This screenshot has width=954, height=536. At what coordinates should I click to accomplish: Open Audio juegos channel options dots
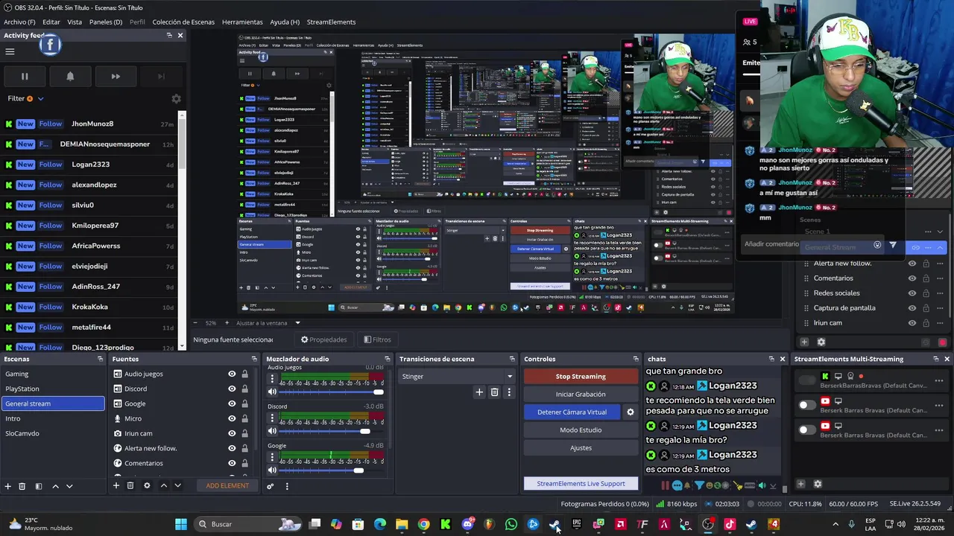click(272, 379)
